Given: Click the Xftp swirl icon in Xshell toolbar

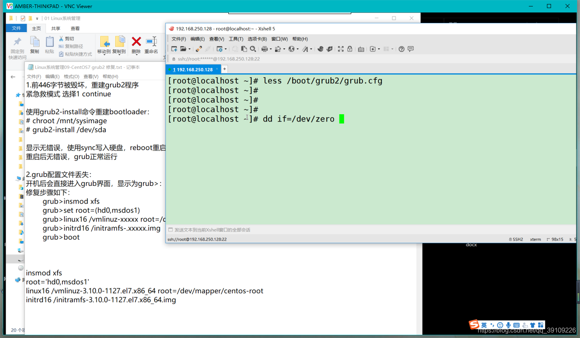Looking at the screenshot, I should (x=320, y=49).
